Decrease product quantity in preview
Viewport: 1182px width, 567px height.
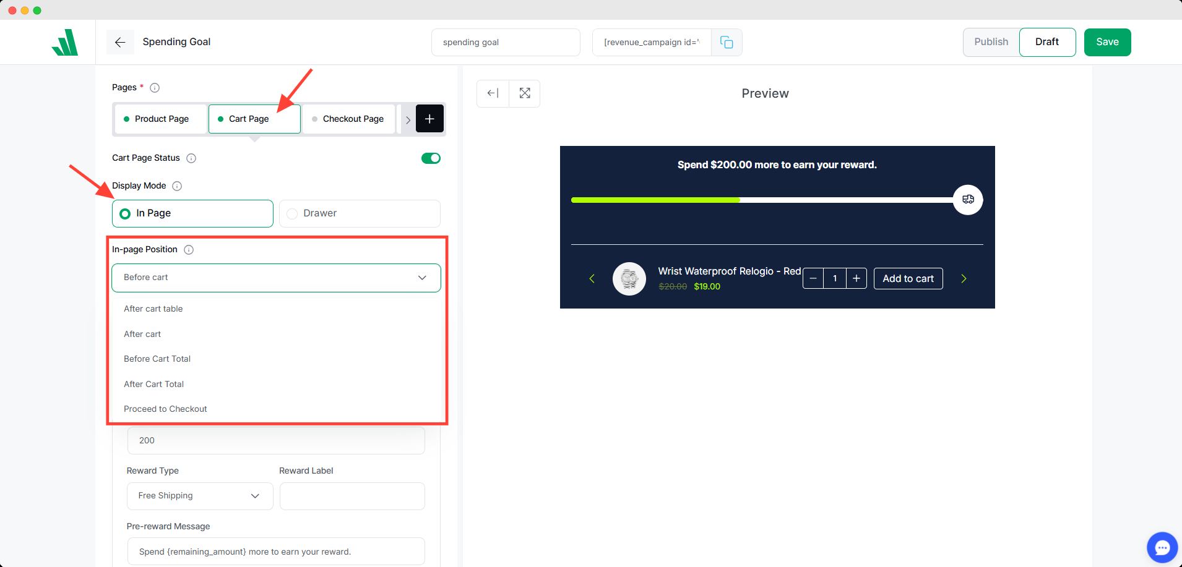813,279
